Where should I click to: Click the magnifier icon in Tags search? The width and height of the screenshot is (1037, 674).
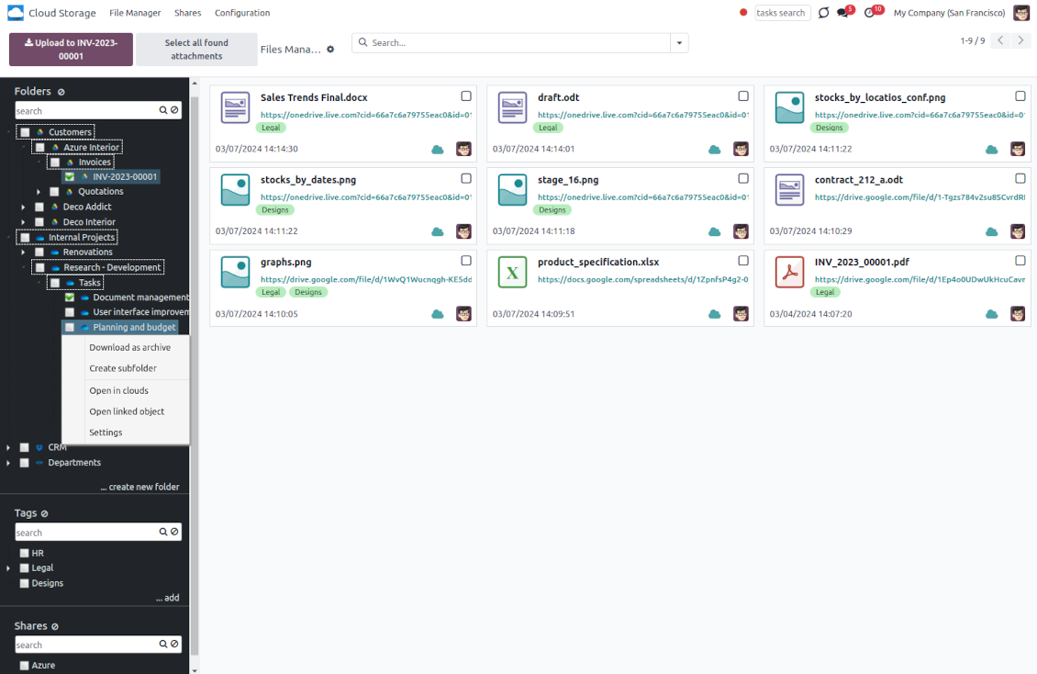163,532
